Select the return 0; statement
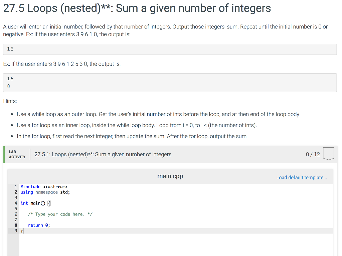 point(38,225)
